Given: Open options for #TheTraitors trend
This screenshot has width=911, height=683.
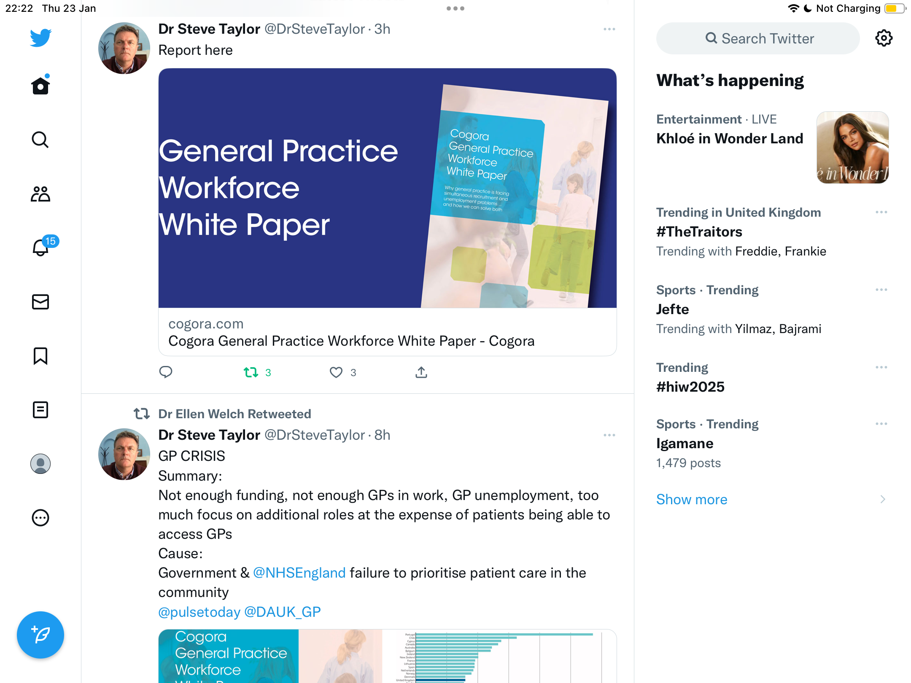Looking at the screenshot, I should tap(881, 212).
